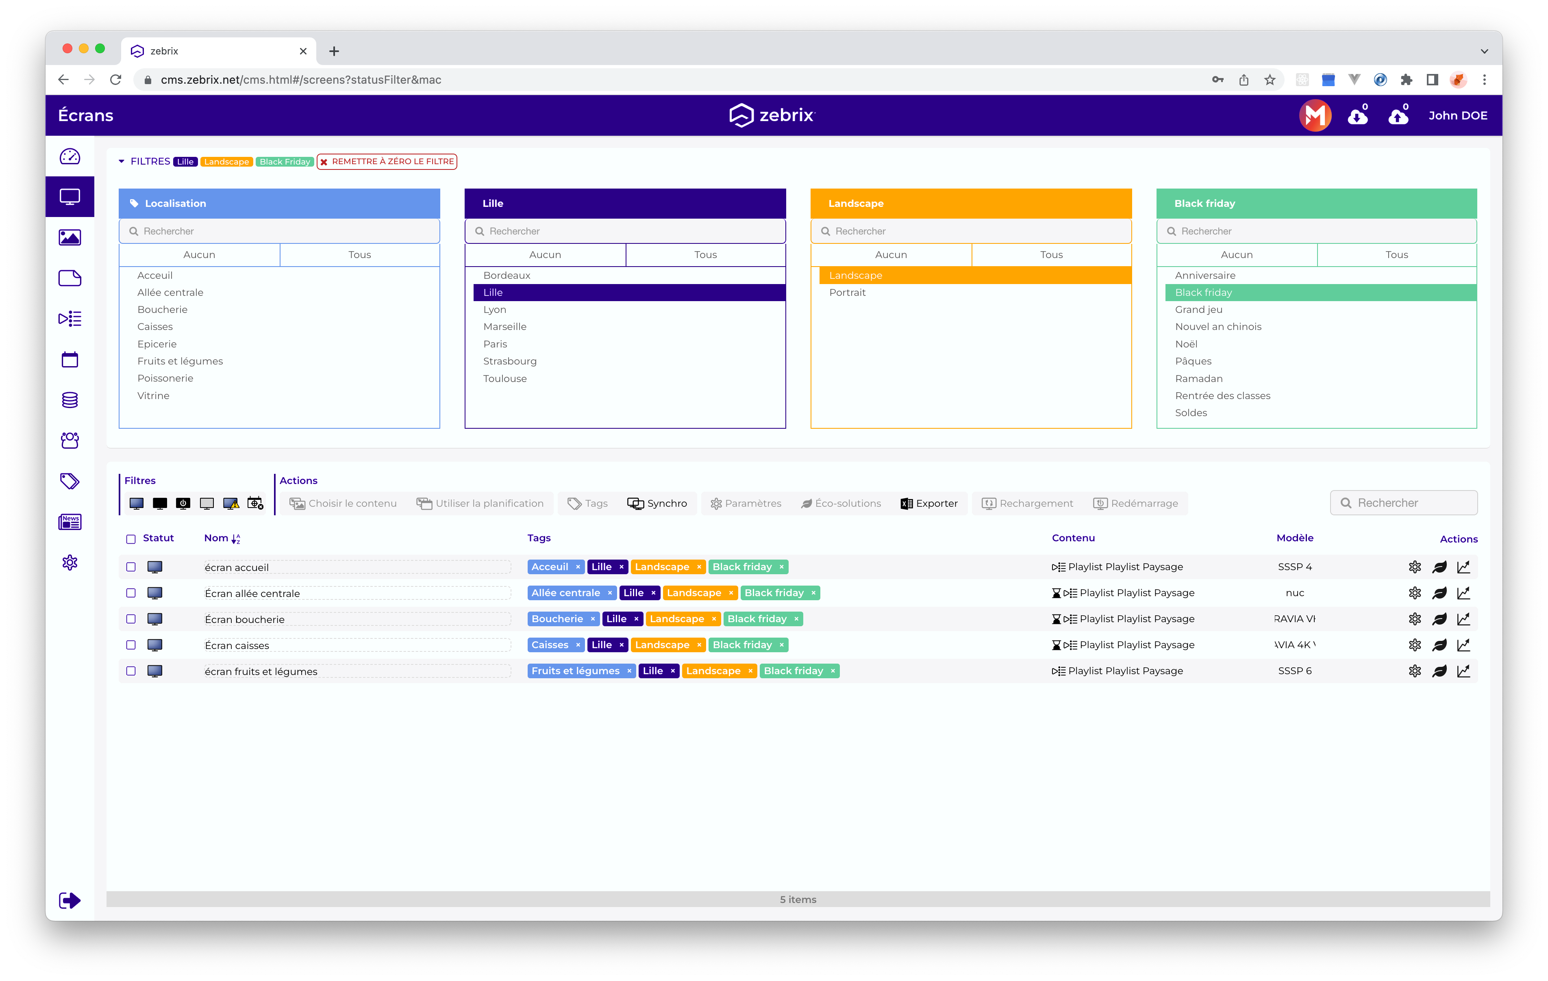Open statistics chart icon for écran accueil
Image resolution: width=1548 pixels, height=981 pixels.
1464,567
